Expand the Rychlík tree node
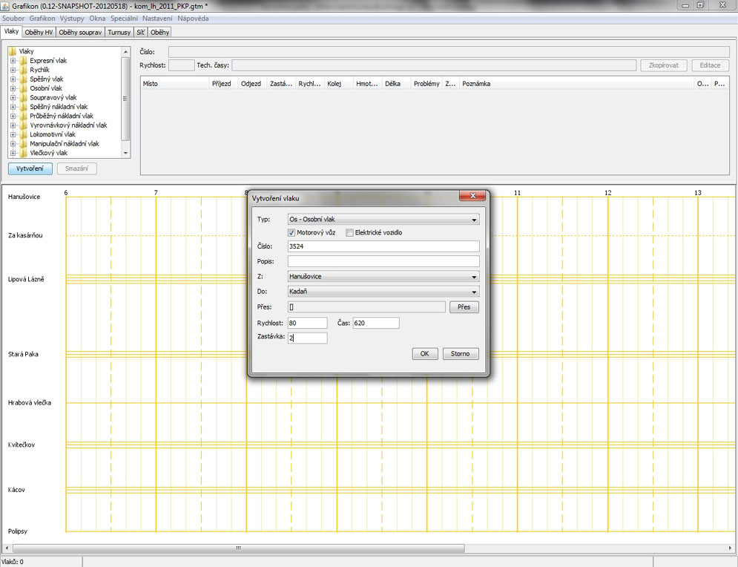This screenshot has height=567, width=738. coord(13,70)
